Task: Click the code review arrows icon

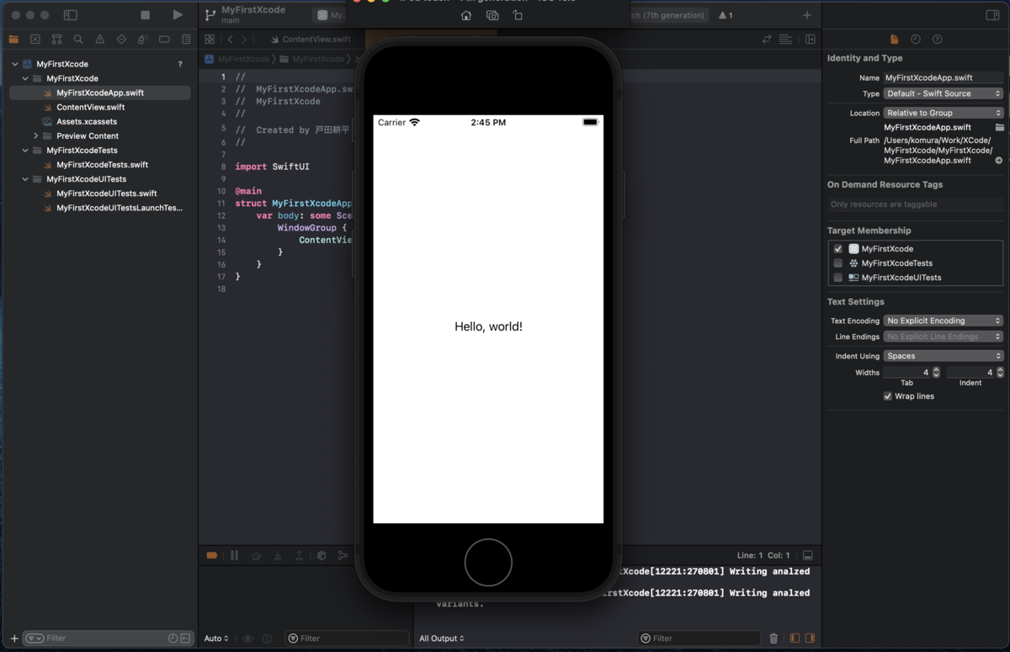Action: coord(767,39)
